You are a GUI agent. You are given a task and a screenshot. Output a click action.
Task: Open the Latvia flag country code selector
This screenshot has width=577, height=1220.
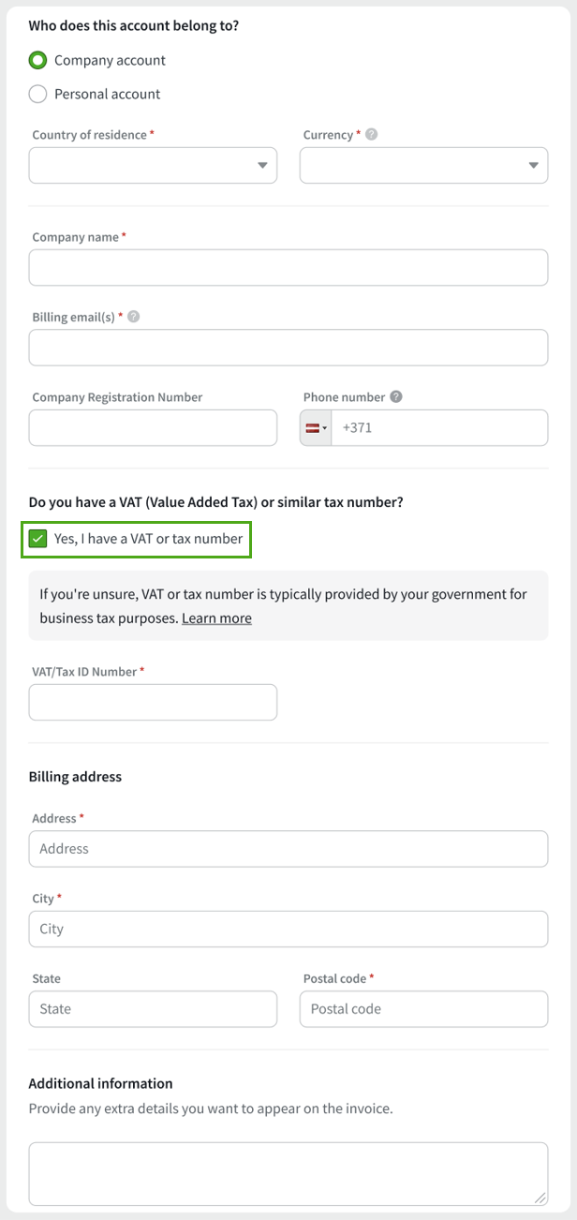(x=316, y=427)
